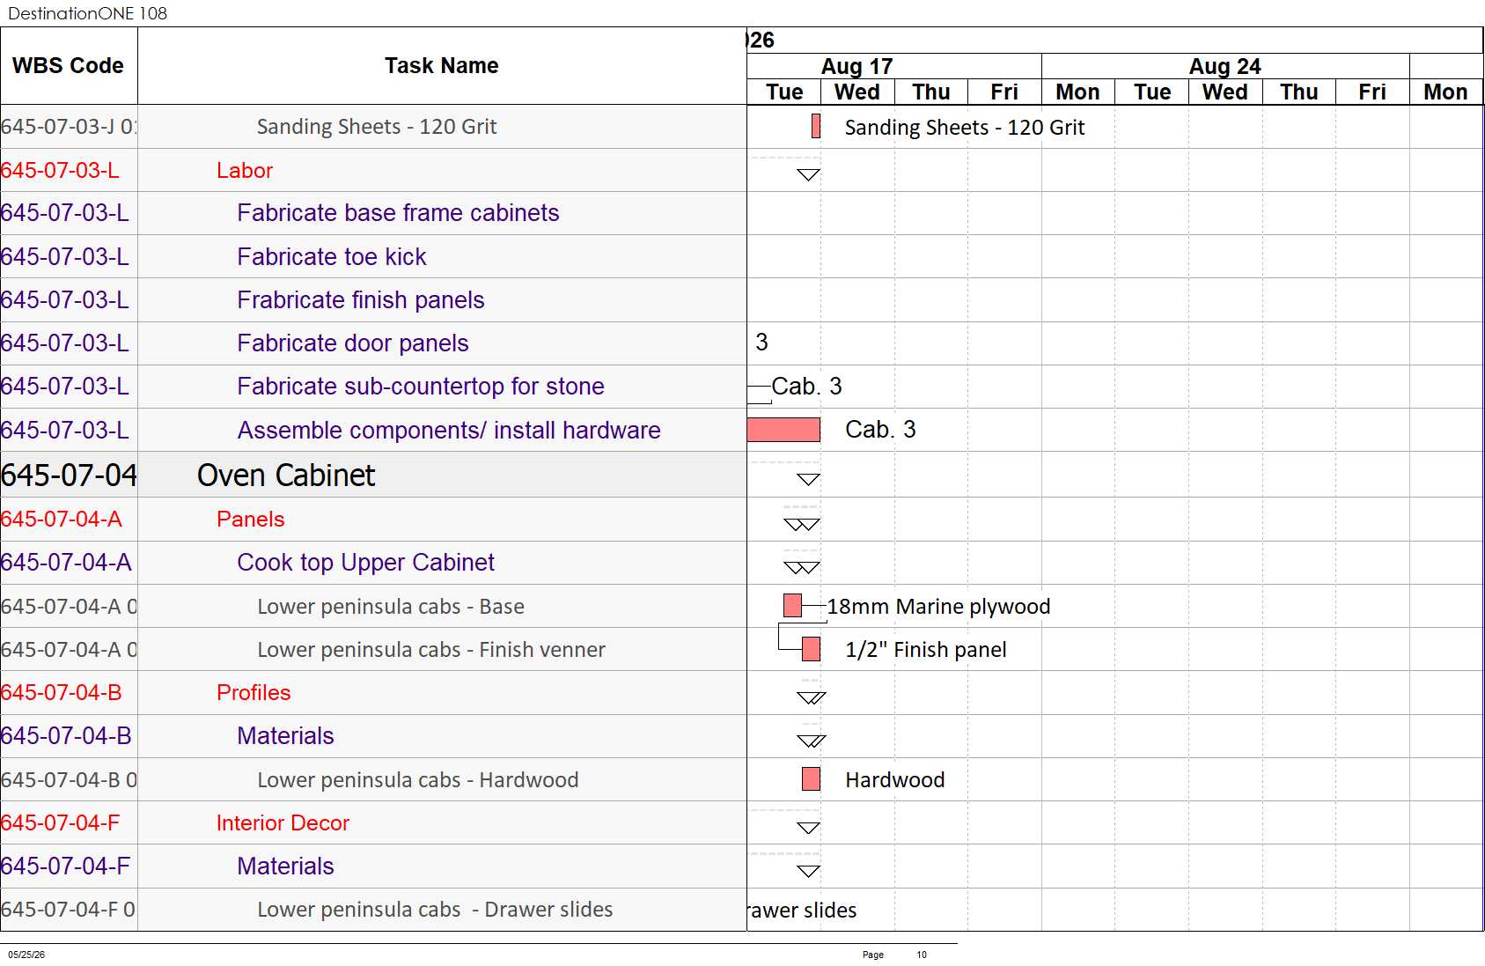Click the Profiles summary marker in the chart
1485x966 pixels.
[812, 697]
